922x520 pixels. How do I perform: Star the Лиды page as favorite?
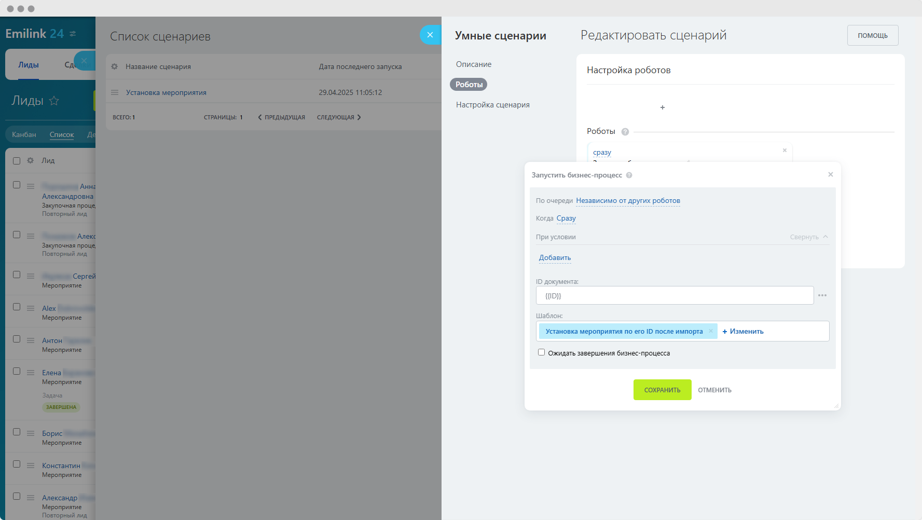coord(54,101)
